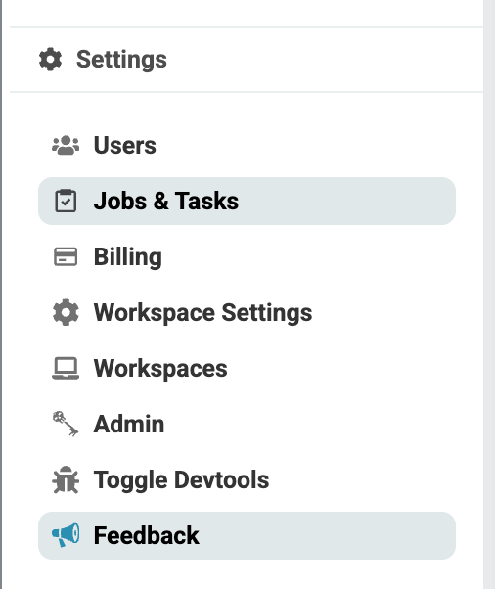
Task: Click the Admin key icon
Action: pos(66,424)
